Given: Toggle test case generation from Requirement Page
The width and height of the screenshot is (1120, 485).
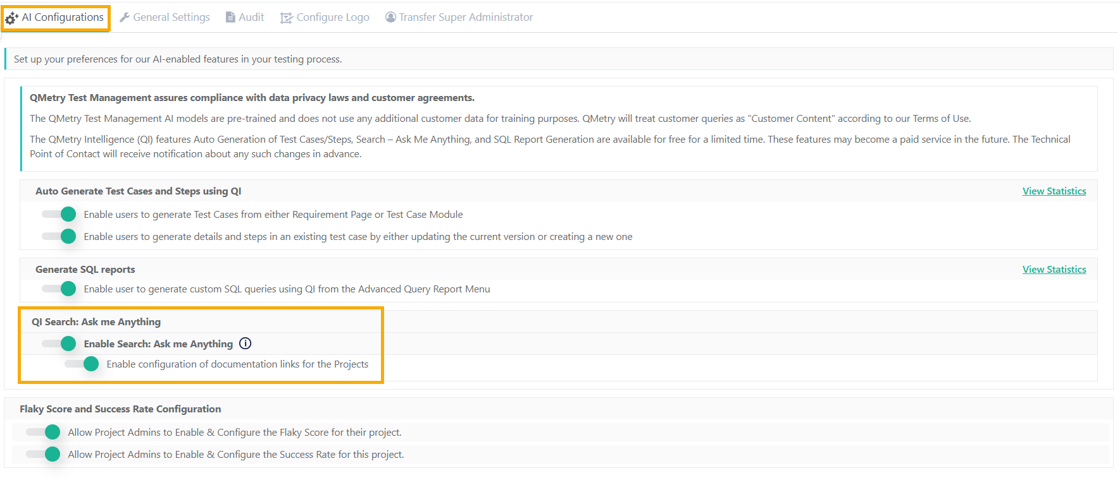Looking at the screenshot, I should click(x=59, y=215).
